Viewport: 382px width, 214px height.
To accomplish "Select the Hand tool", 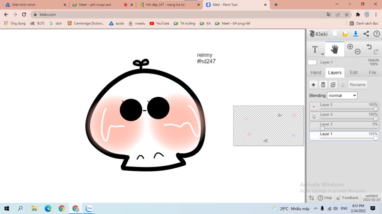I will click(x=335, y=49).
